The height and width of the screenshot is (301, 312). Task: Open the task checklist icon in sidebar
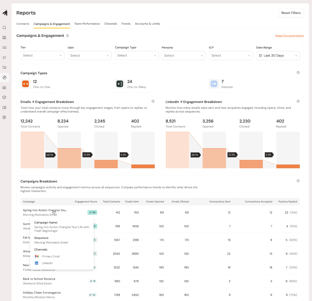[4, 57]
